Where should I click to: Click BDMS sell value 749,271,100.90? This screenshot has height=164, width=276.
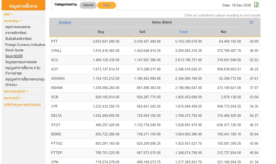pos(148,134)
